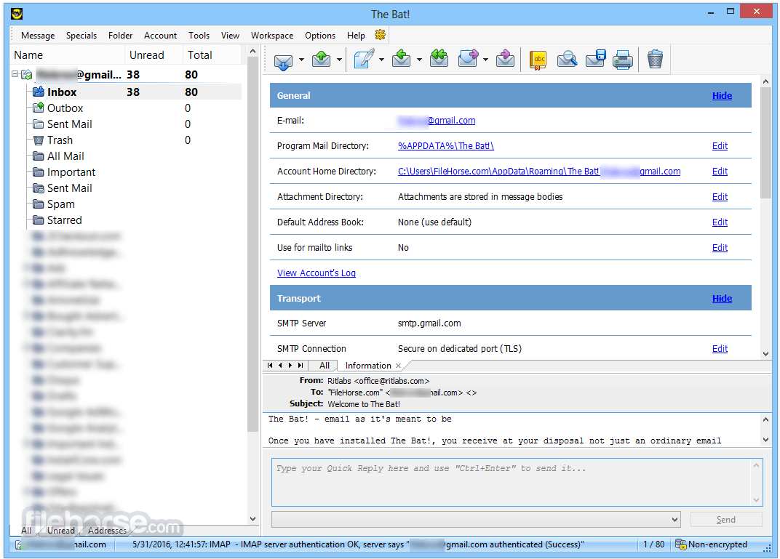
Task: Click The Bat! application icon in title bar
Action: pos(17,13)
